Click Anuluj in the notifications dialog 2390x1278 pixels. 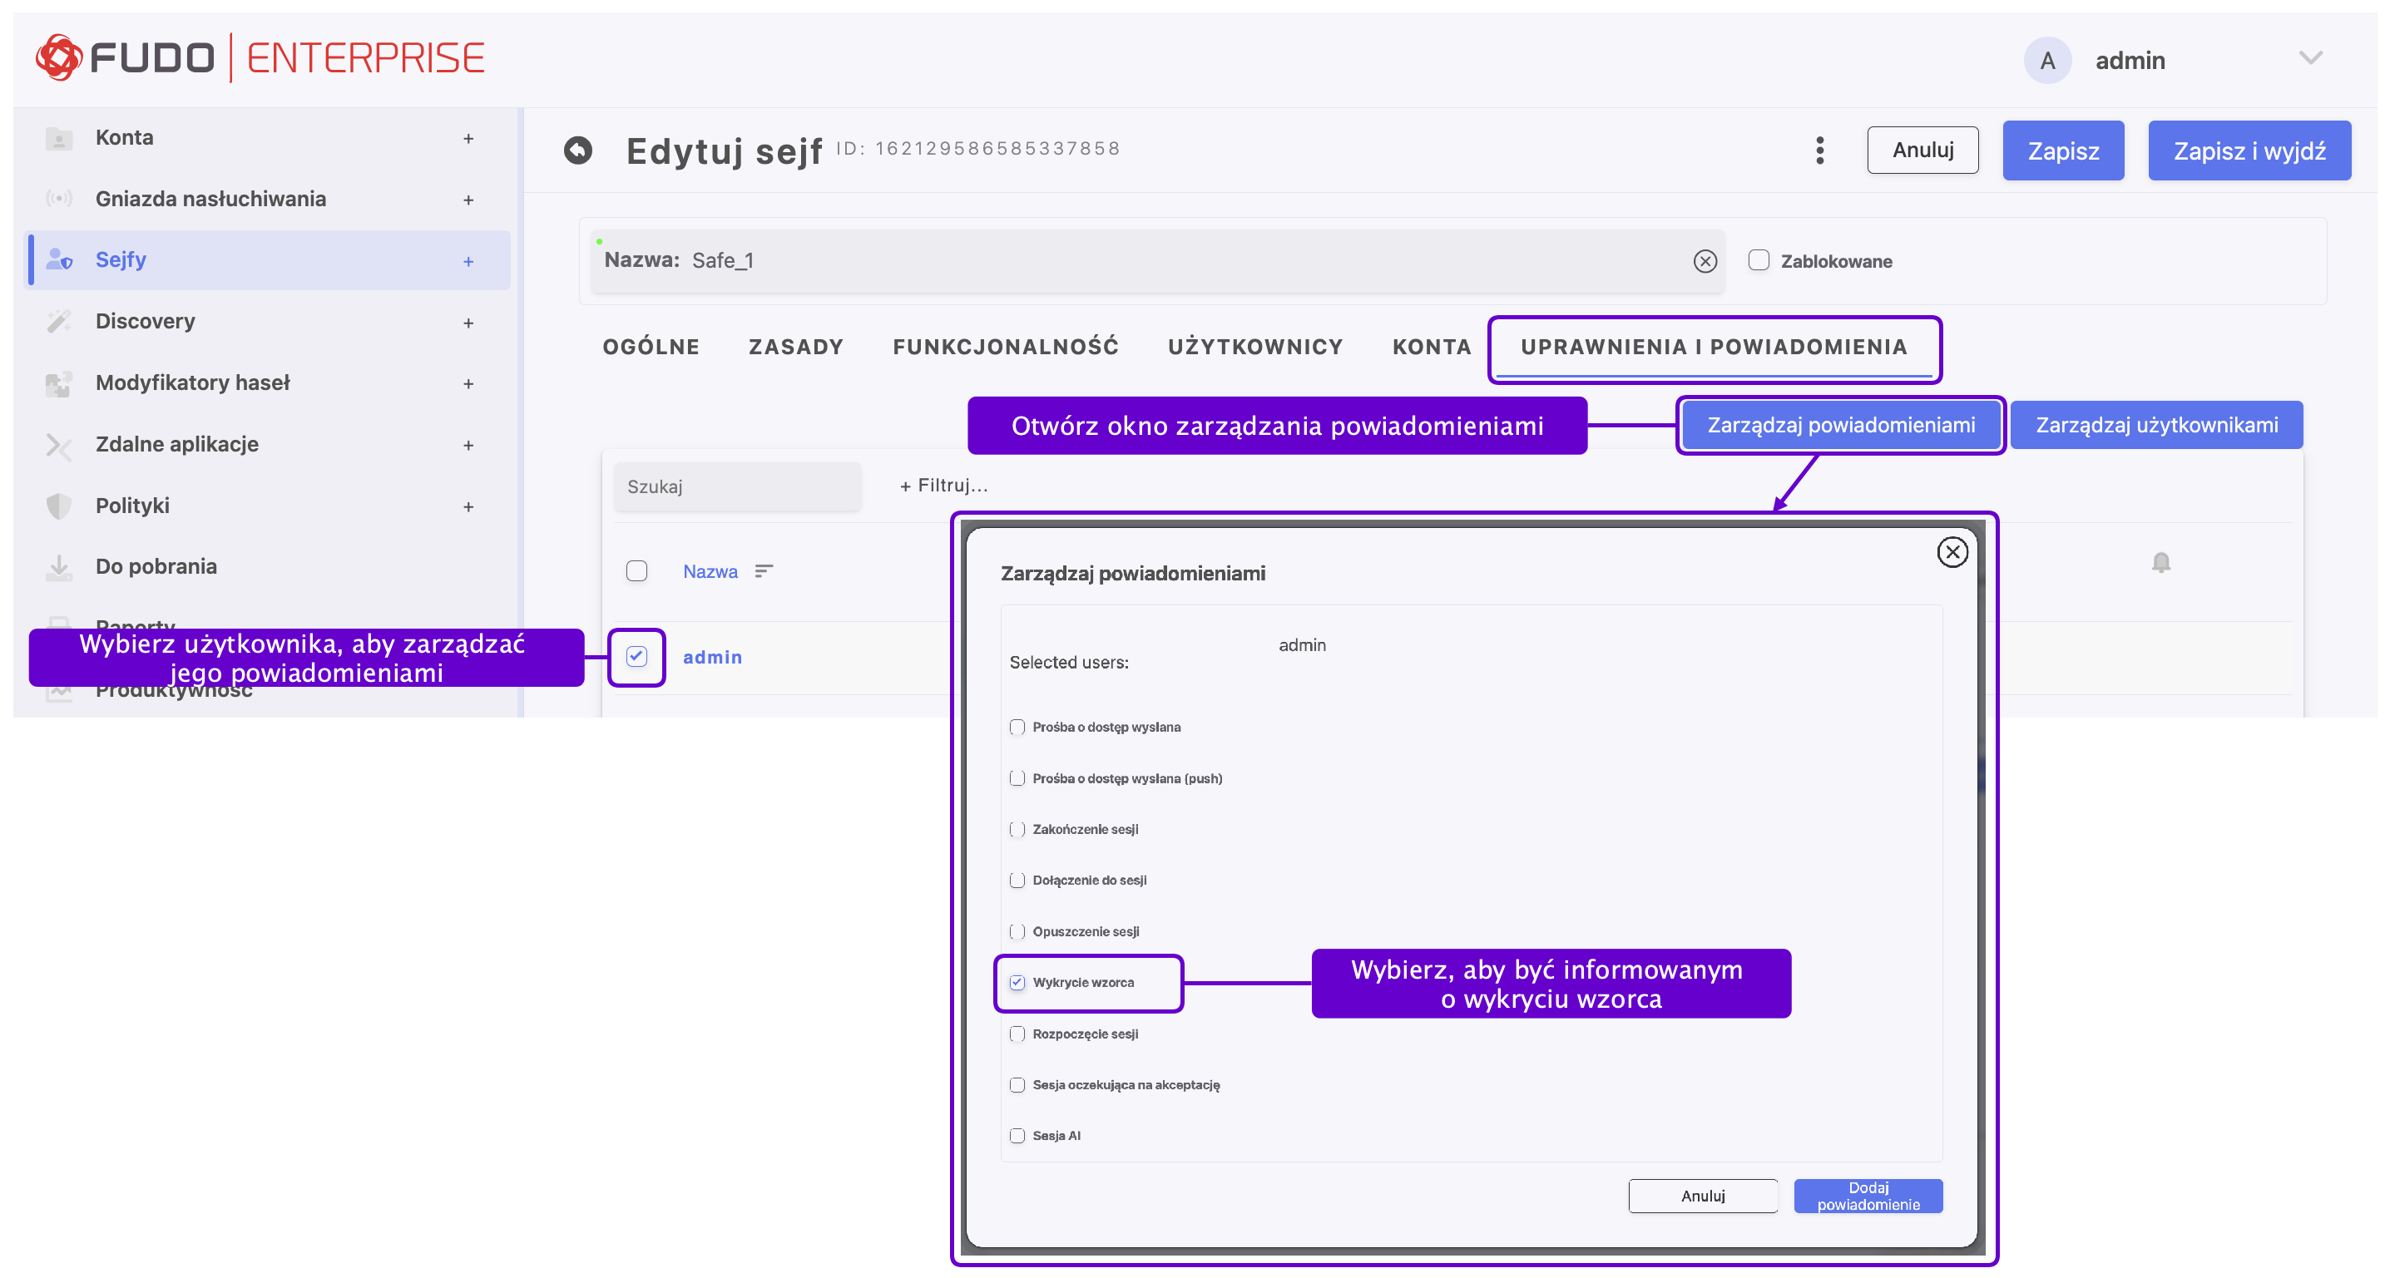[1703, 1196]
